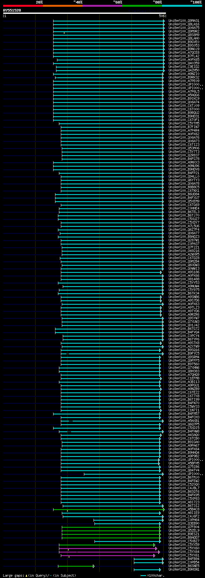Select UniRef100_B8ADD7 in the hit list

(x=184, y=538)
